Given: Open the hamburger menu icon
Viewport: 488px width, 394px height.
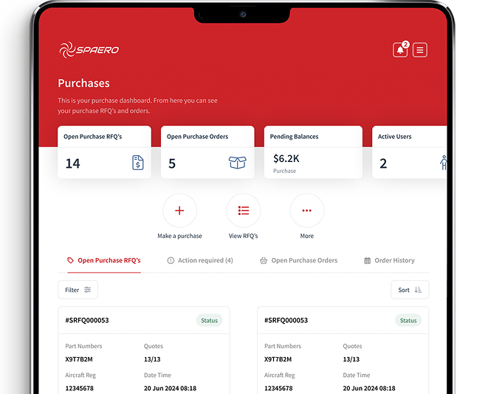Looking at the screenshot, I should click(x=420, y=50).
